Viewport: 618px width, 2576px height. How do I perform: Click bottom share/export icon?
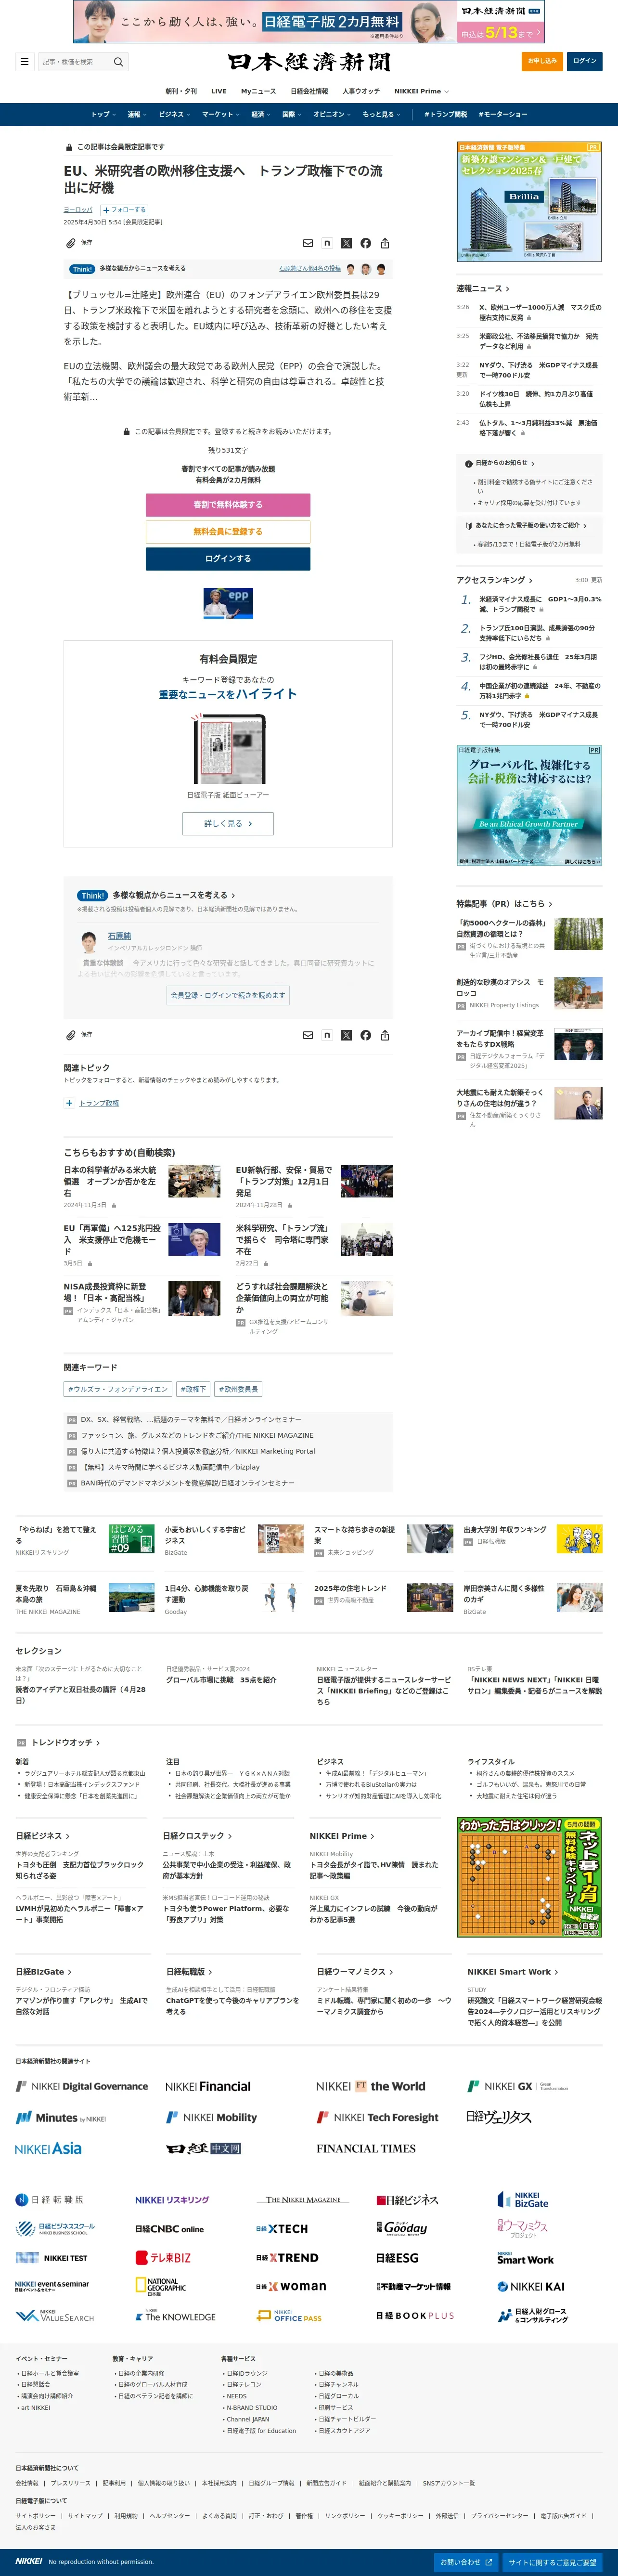[x=385, y=1035]
